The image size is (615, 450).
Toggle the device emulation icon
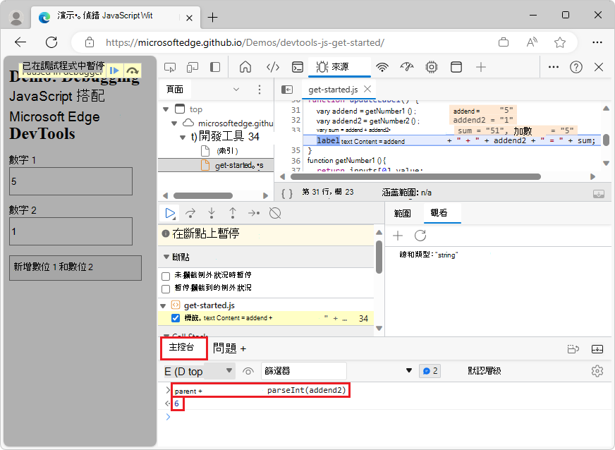click(192, 67)
